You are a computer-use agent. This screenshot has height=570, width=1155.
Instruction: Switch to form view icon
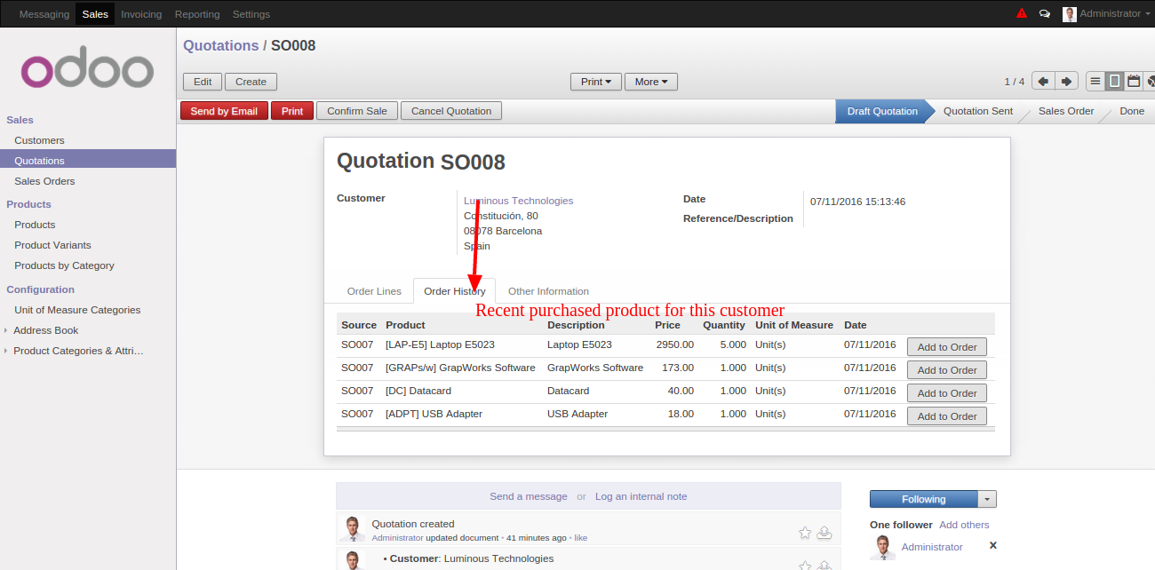click(1114, 81)
